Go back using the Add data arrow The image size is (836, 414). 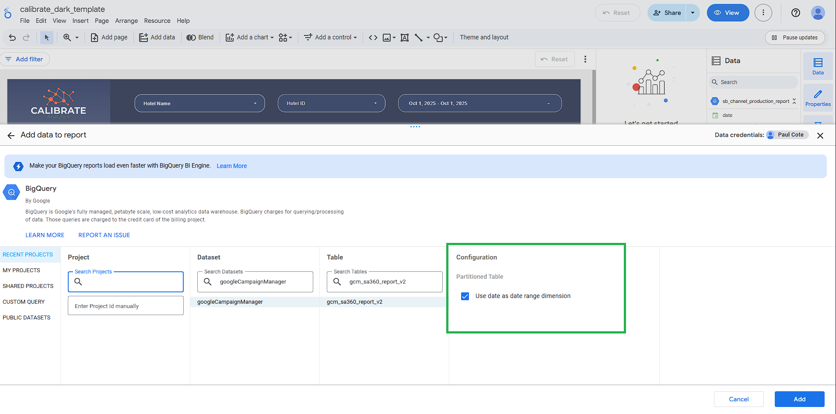coord(11,136)
